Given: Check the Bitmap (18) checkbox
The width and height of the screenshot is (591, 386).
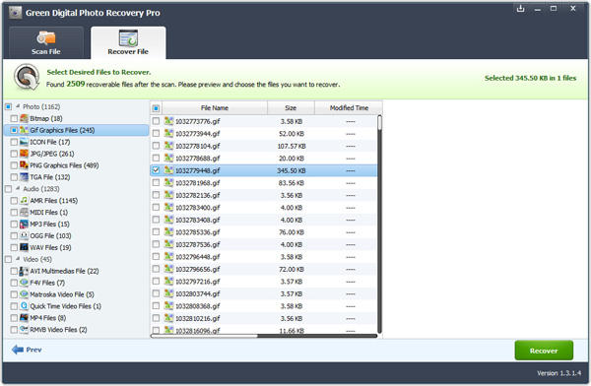Looking at the screenshot, I should coord(14,119).
